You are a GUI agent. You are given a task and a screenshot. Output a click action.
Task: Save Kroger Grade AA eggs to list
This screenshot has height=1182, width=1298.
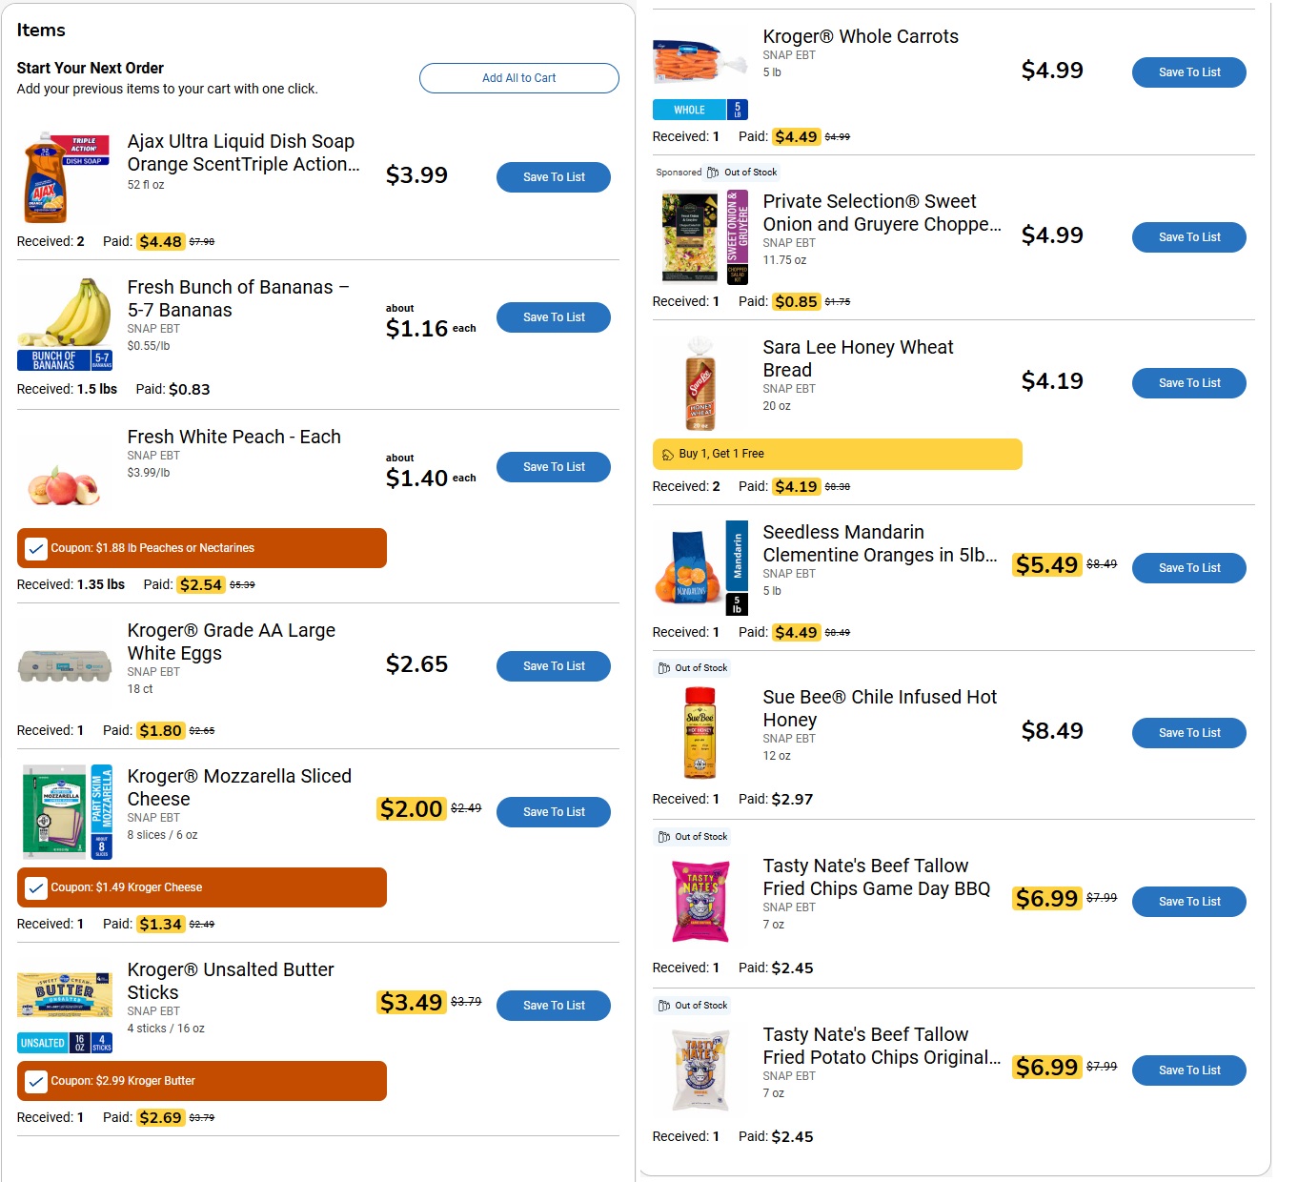pyautogui.click(x=554, y=666)
